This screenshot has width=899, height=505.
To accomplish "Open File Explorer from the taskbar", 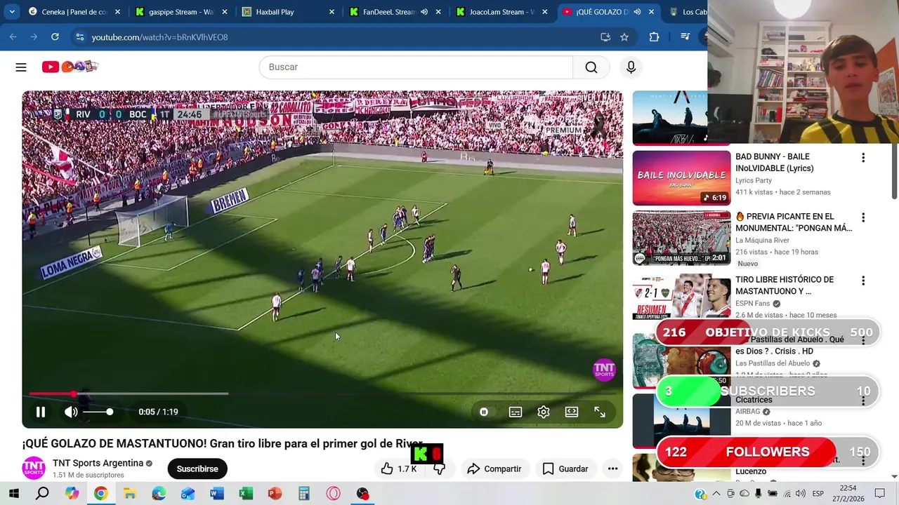I will pos(130,494).
